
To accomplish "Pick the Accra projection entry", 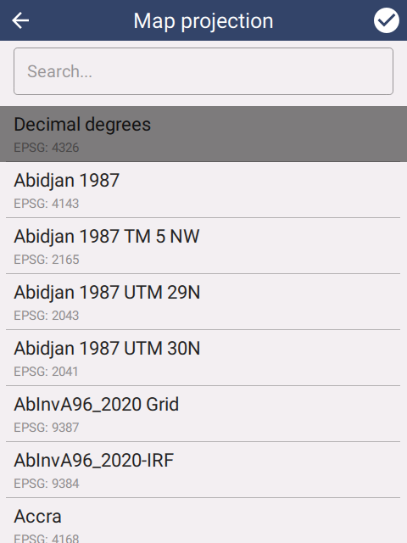I will point(203,520).
